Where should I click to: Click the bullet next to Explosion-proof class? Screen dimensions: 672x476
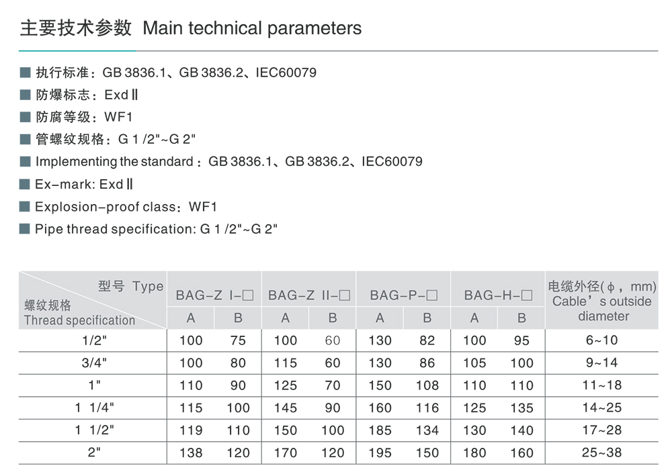[x=26, y=207]
